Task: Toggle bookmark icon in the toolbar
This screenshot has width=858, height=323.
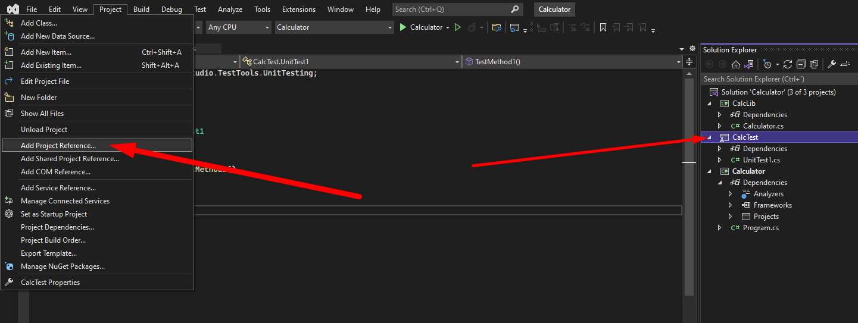Action: click(603, 27)
